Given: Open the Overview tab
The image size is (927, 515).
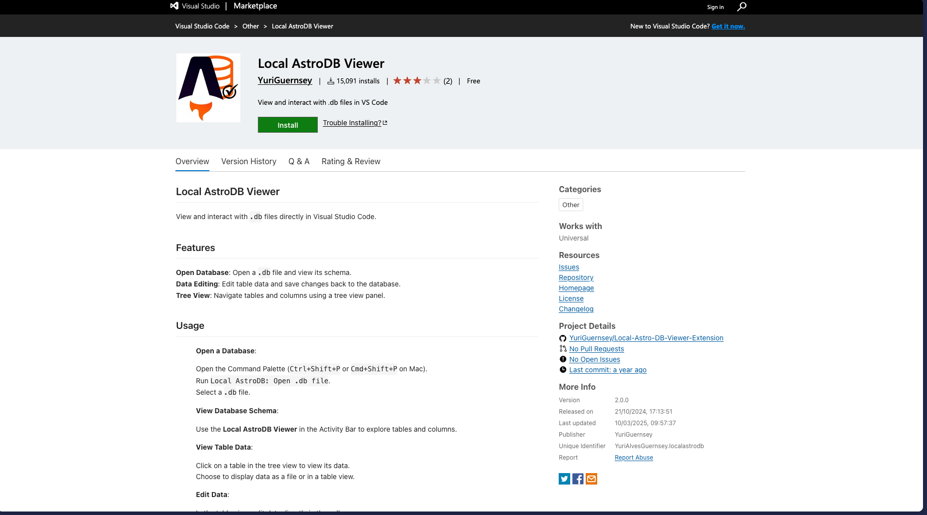Looking at the screenshot, I should click(192, 161).
